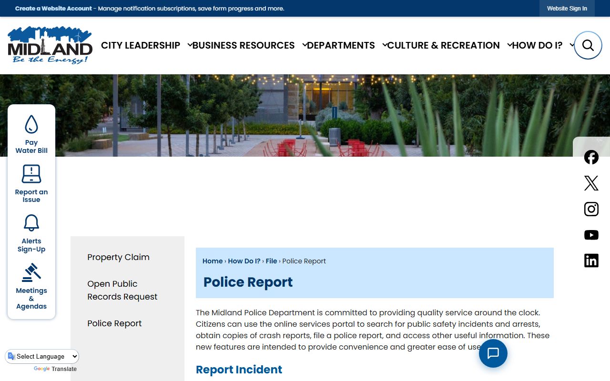
Task: Click the Report Incident heading
Action: 239,370
